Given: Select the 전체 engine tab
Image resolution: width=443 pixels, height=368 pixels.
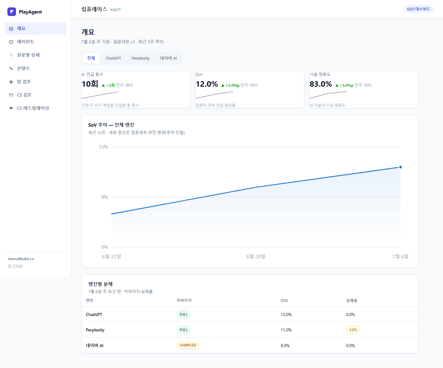Looking at the screenshot, I should (x=91, y=58).
